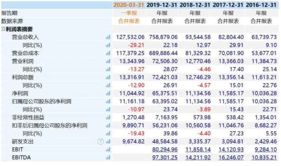Image resolution: width=281 pixels, height=166 pixels.
Task: Select the 2017-12-31 column header
Action: pyautogui.click(x=228, y=5)
